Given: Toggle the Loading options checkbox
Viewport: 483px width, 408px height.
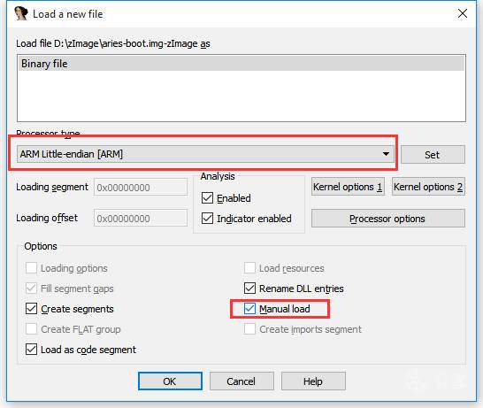Looking at the screenshot, I should [32, 268].
